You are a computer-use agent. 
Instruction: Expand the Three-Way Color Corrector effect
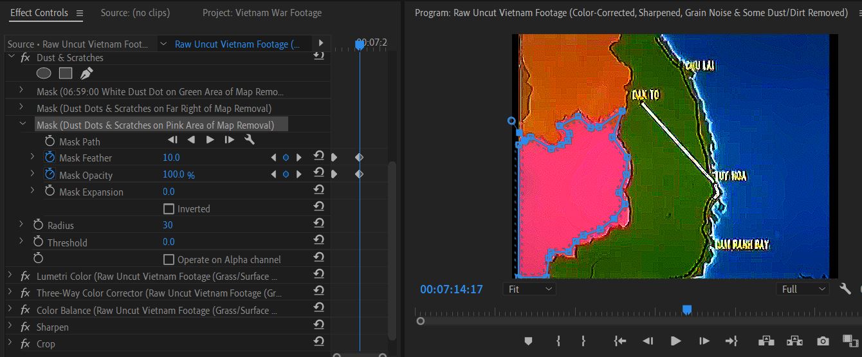(10, 292)
